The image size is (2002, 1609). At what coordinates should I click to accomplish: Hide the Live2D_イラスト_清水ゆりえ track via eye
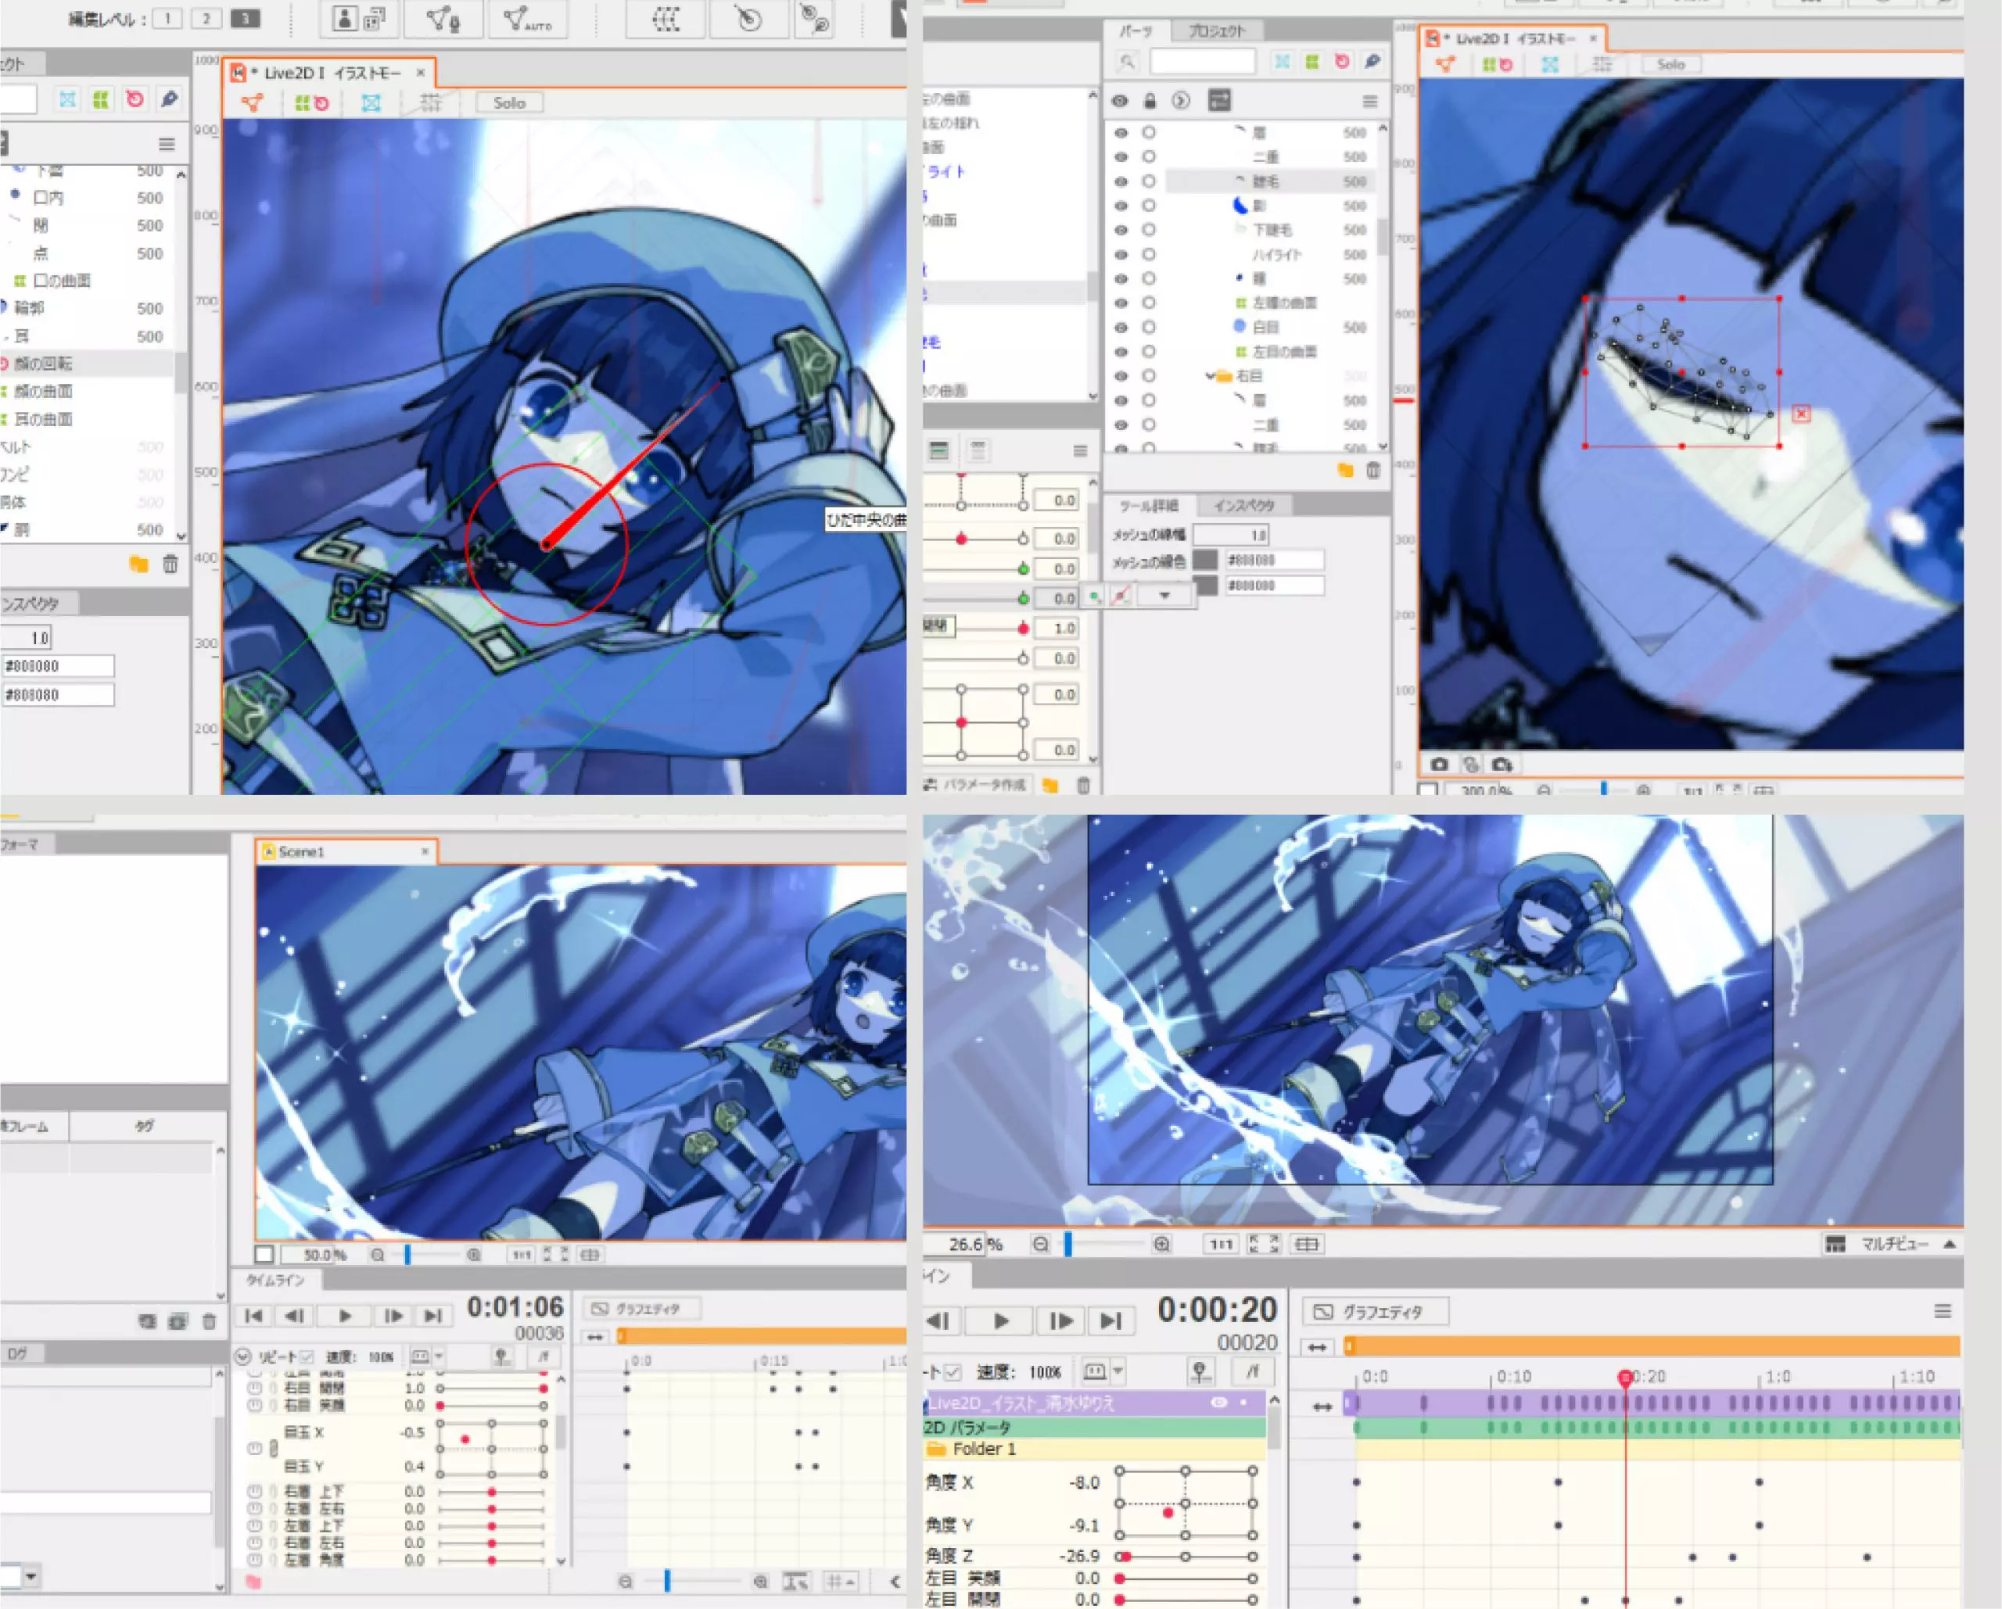tap(1219, 1403)
